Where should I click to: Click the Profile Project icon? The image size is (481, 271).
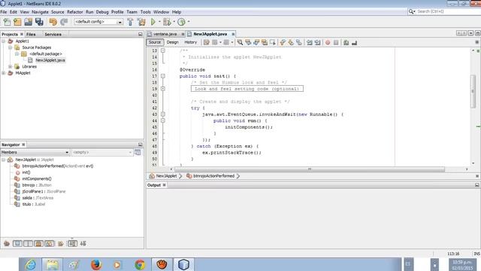(x=181, y=22)
